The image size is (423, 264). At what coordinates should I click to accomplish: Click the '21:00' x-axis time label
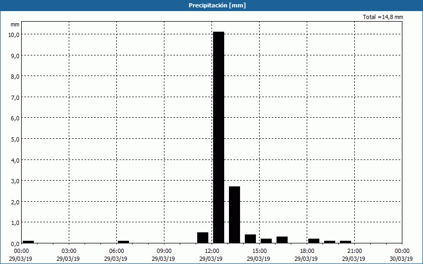coord(354,251)
